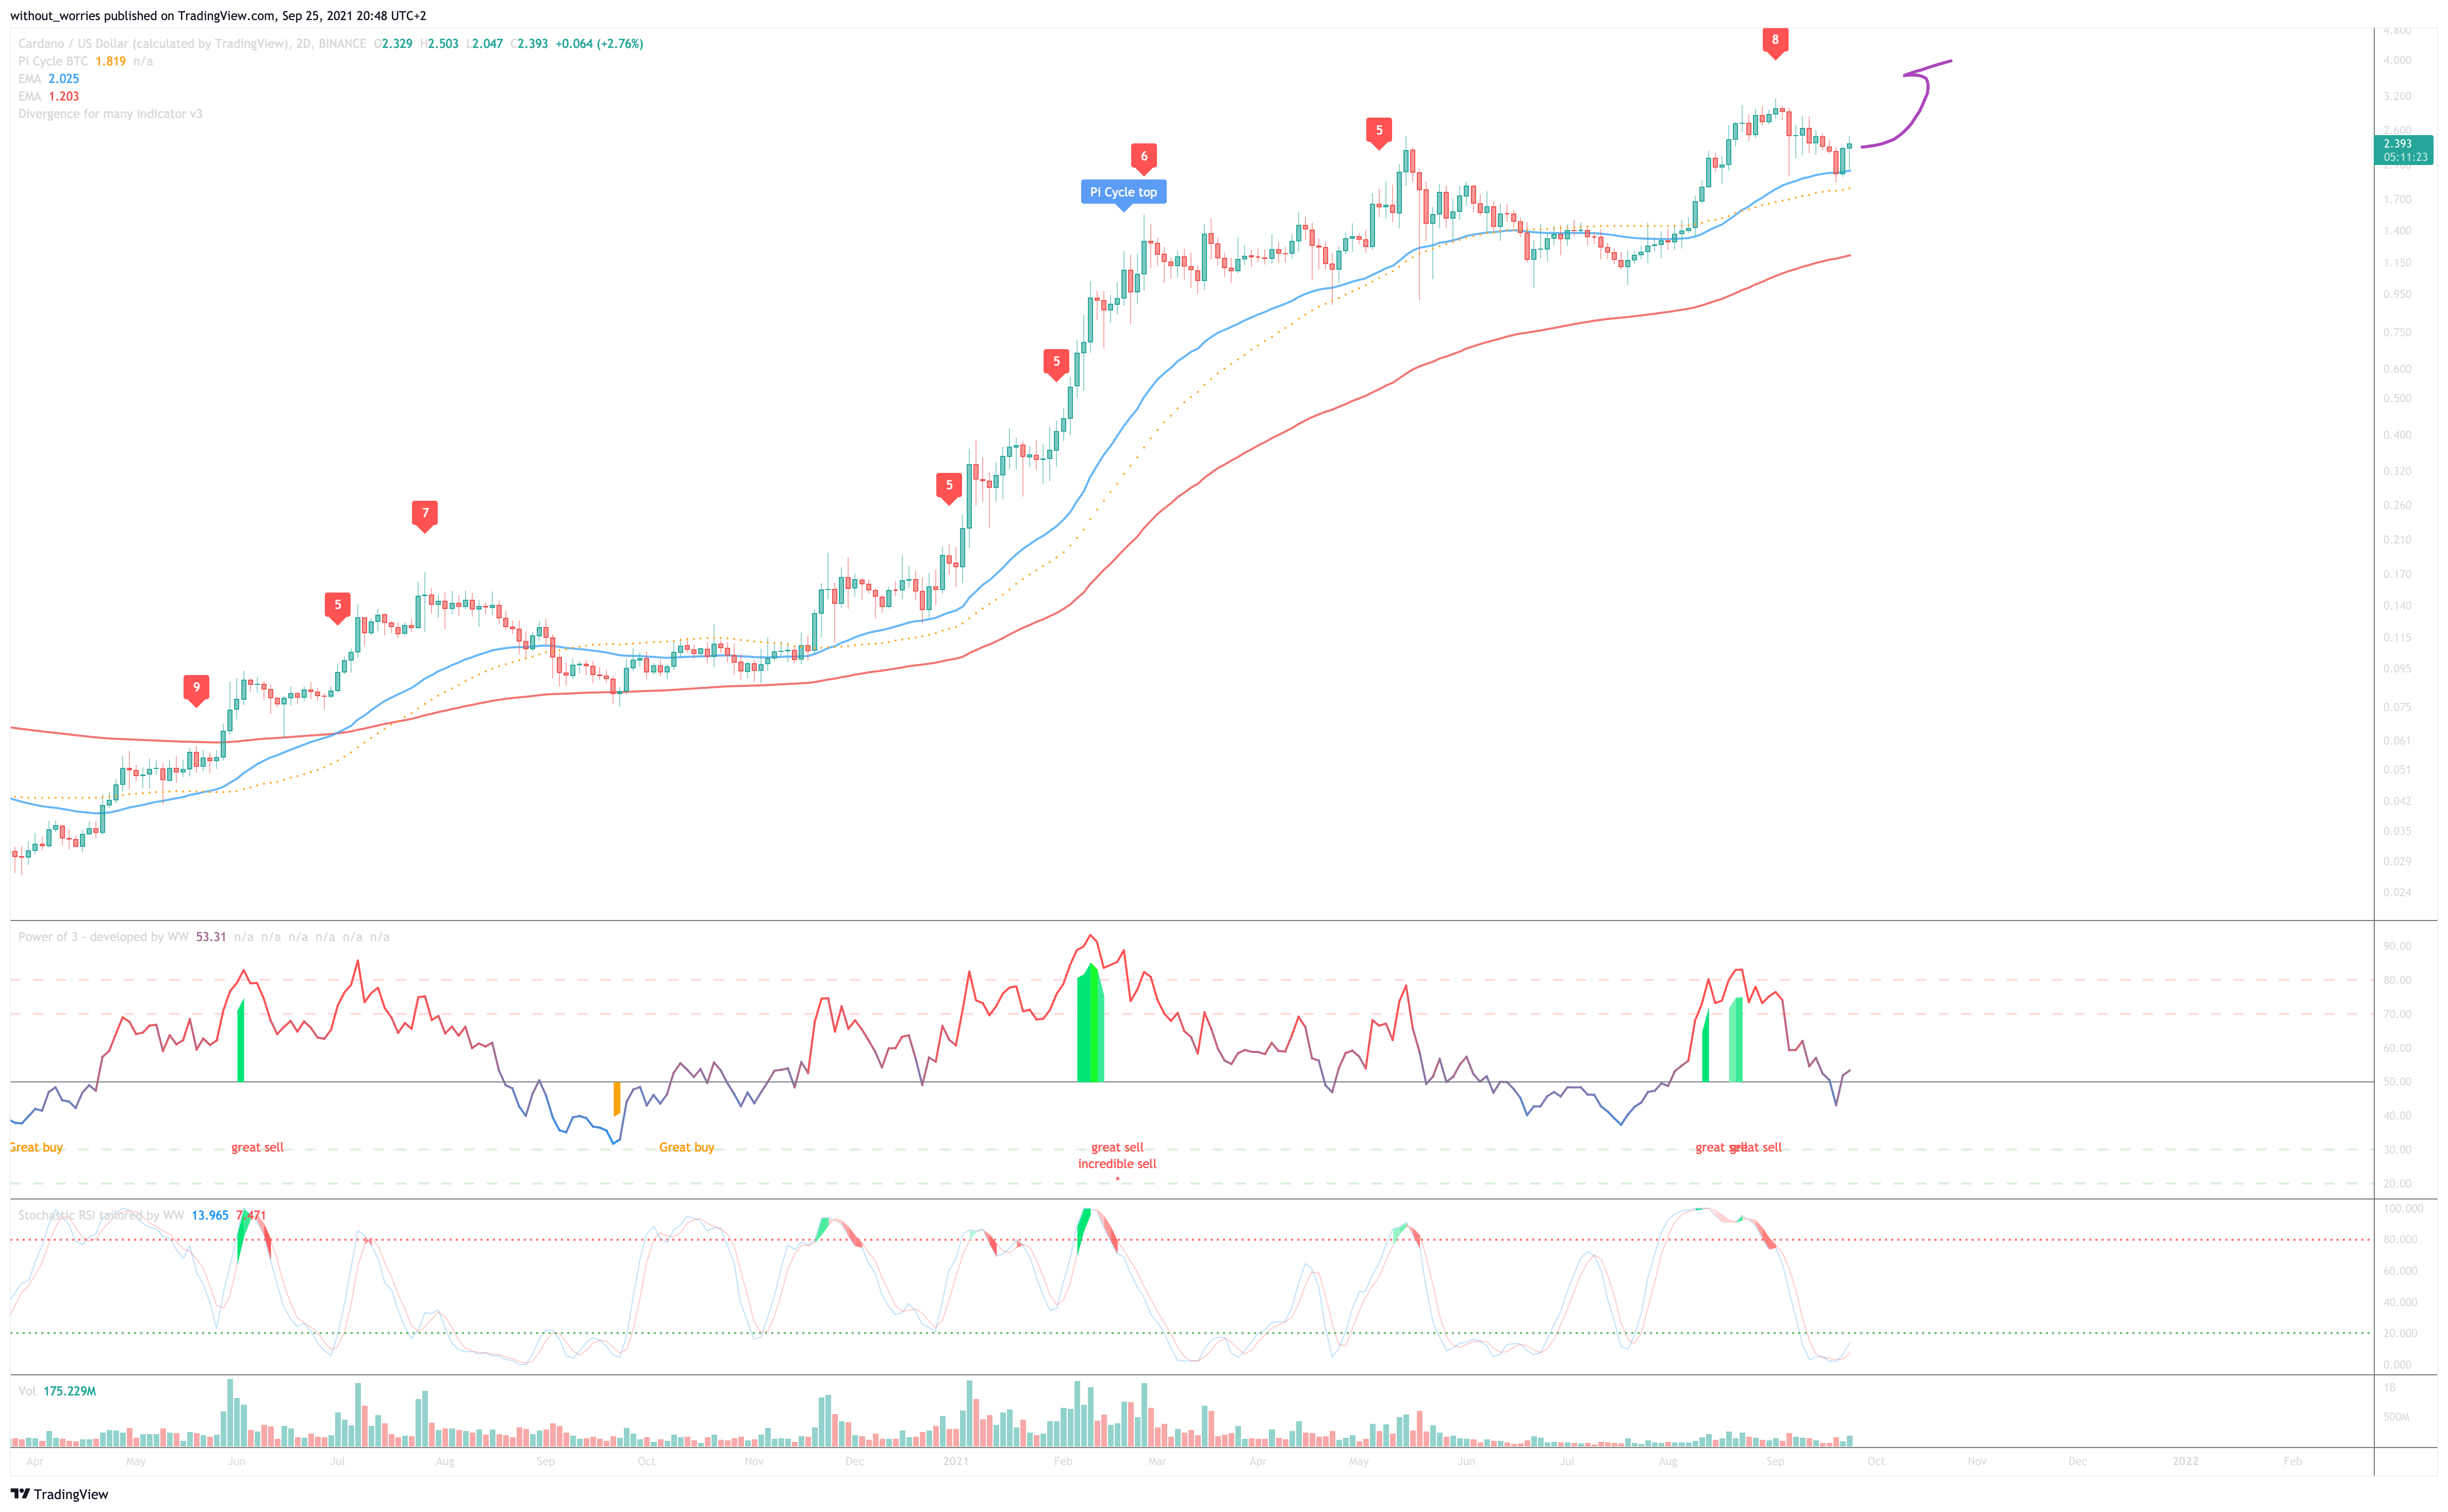Click the 1B label on the volume axis

2390,1388
